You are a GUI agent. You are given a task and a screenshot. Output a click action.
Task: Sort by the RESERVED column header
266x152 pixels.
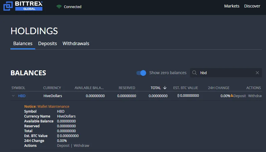(x=127, y=88)
